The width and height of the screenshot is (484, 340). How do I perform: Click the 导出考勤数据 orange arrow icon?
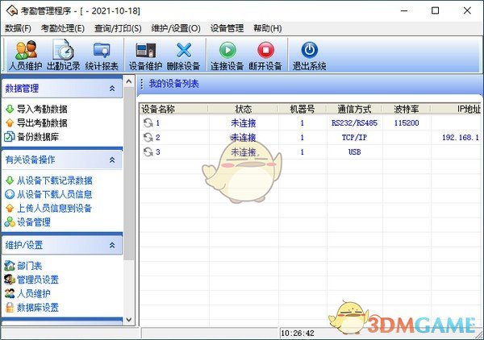(10, 122)
